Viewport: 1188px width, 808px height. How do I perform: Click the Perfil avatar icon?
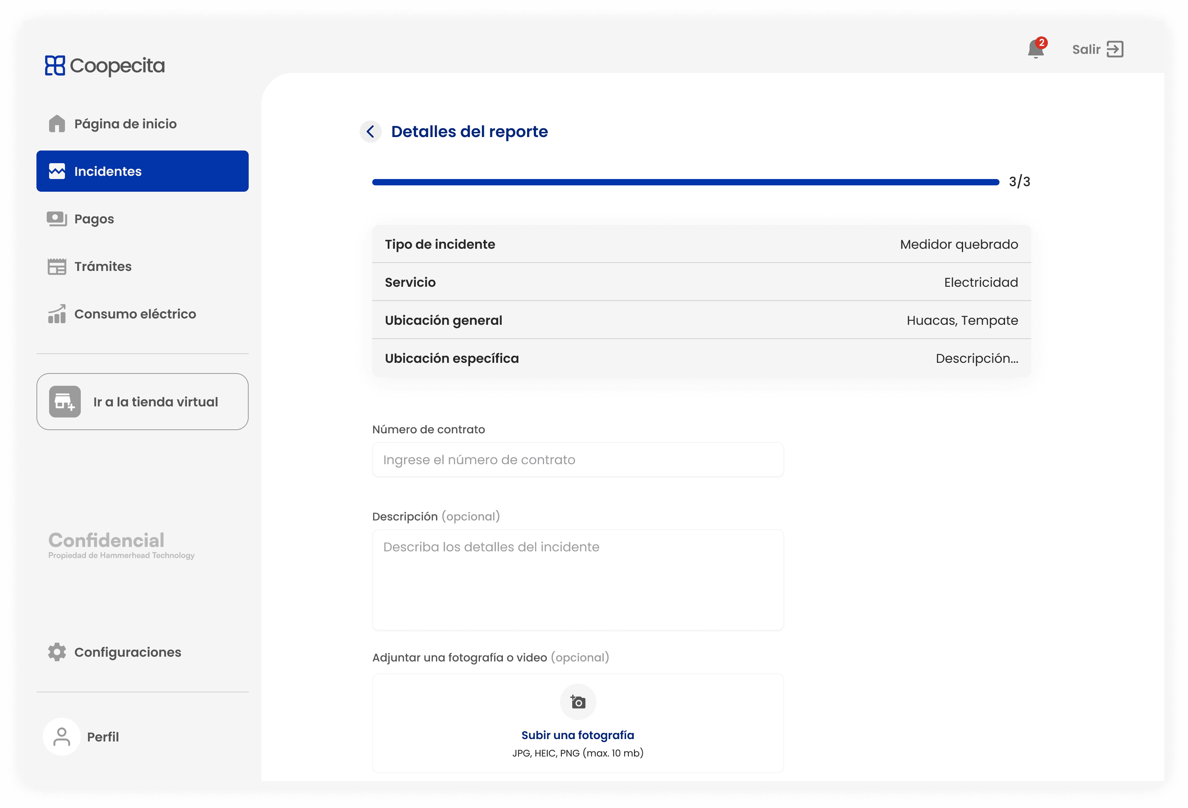click(x=62, y=737)
